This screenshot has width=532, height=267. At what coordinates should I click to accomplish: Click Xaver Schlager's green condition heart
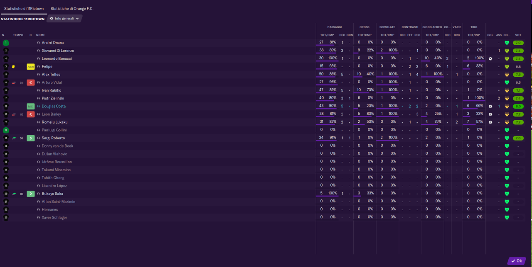pos(507,218)
